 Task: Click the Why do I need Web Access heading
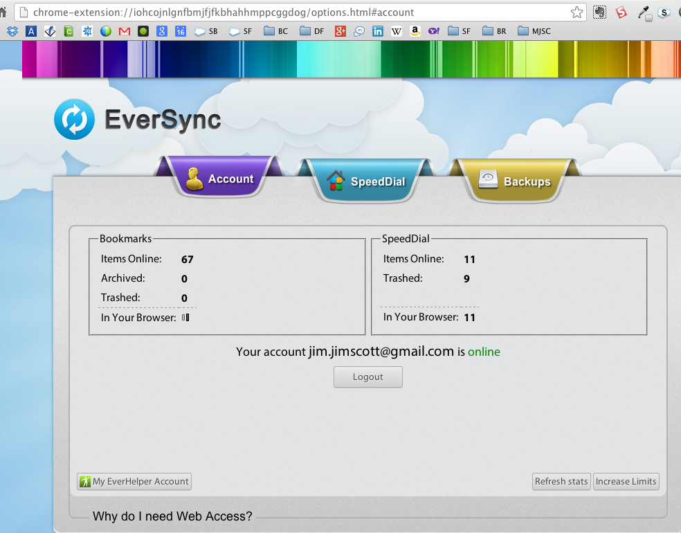172,516
